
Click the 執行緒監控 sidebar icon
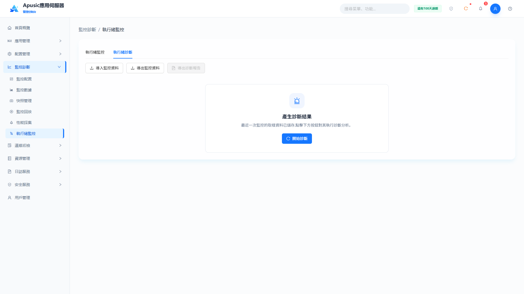coord(11,133)
